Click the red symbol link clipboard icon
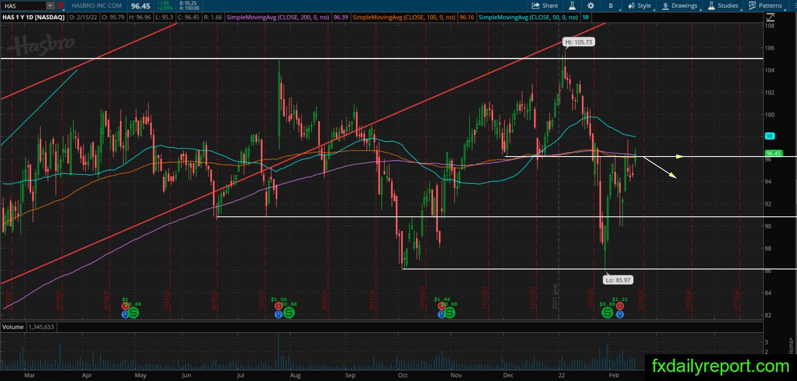This screenshot has height=381, width=797. pyautogui.click(x=61, y=6)
